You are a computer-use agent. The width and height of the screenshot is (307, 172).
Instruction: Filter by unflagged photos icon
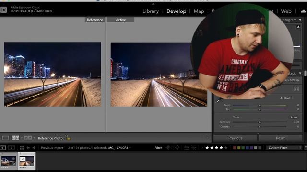point(173,148)
